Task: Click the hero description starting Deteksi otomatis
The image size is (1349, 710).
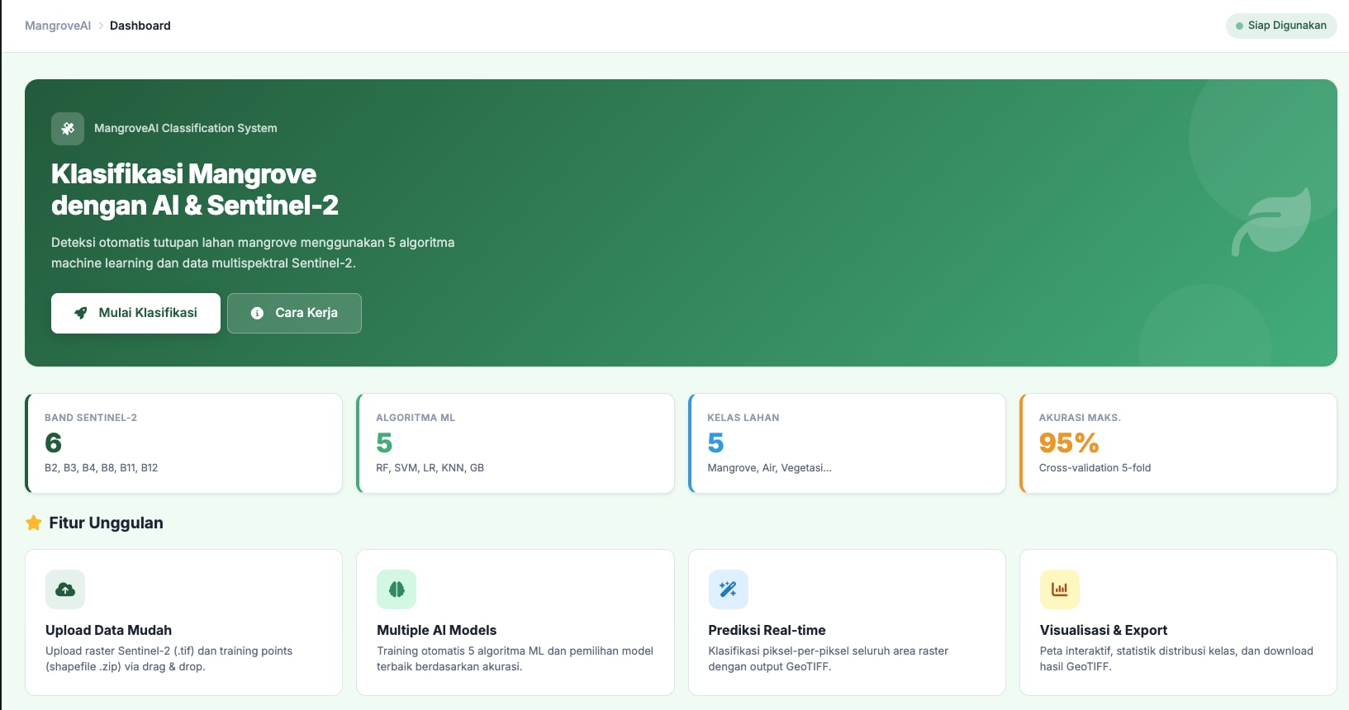Action: coord(253,253)
